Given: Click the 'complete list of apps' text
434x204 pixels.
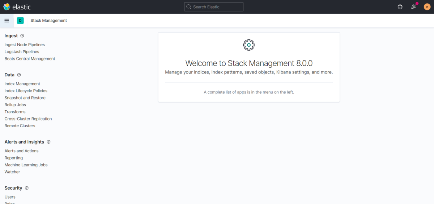Looking at the screenshot, I should (249, 92).
